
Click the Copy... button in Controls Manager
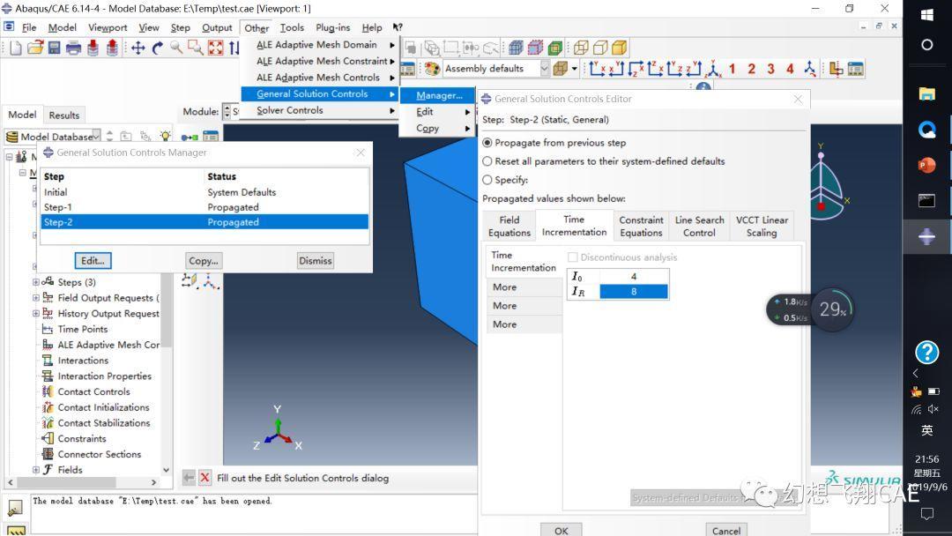click(x=204, y=260)
